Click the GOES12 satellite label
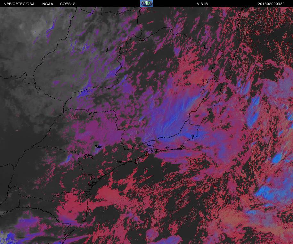293x244 pixels. pyautogui.click(x=68, y=4)
